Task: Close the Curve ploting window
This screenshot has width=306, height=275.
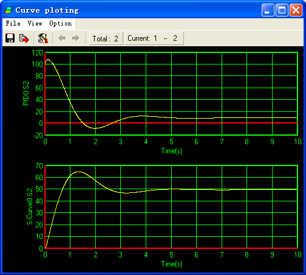Action: (x=296, y=10)
